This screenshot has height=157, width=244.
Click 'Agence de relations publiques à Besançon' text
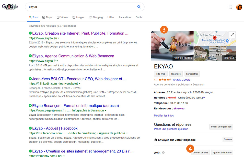coord(179,84)
